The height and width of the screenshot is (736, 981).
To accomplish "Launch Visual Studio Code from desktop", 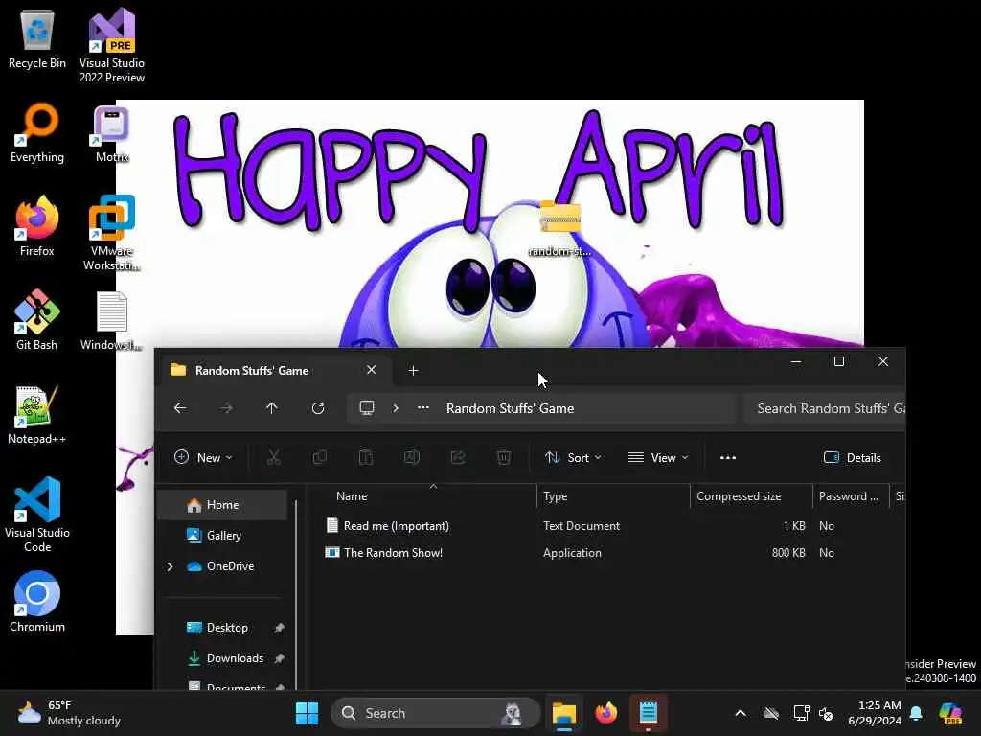I will 37,515.
